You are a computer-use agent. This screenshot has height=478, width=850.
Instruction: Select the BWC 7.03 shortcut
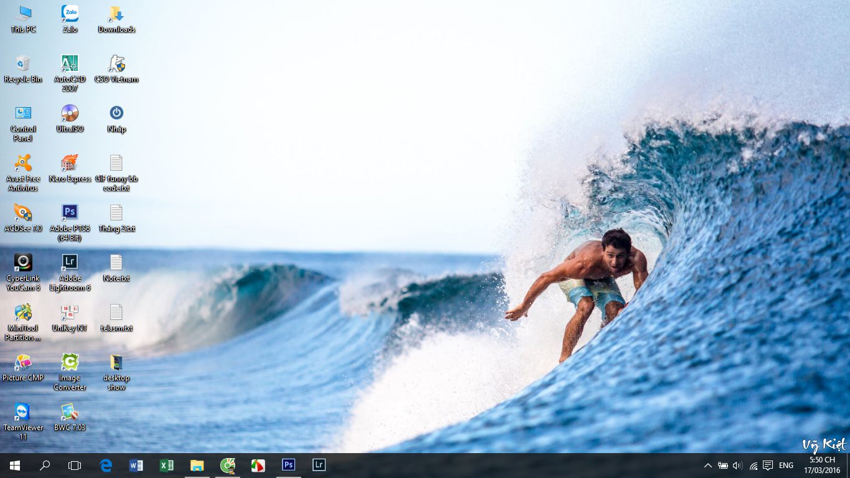point(70,418)
